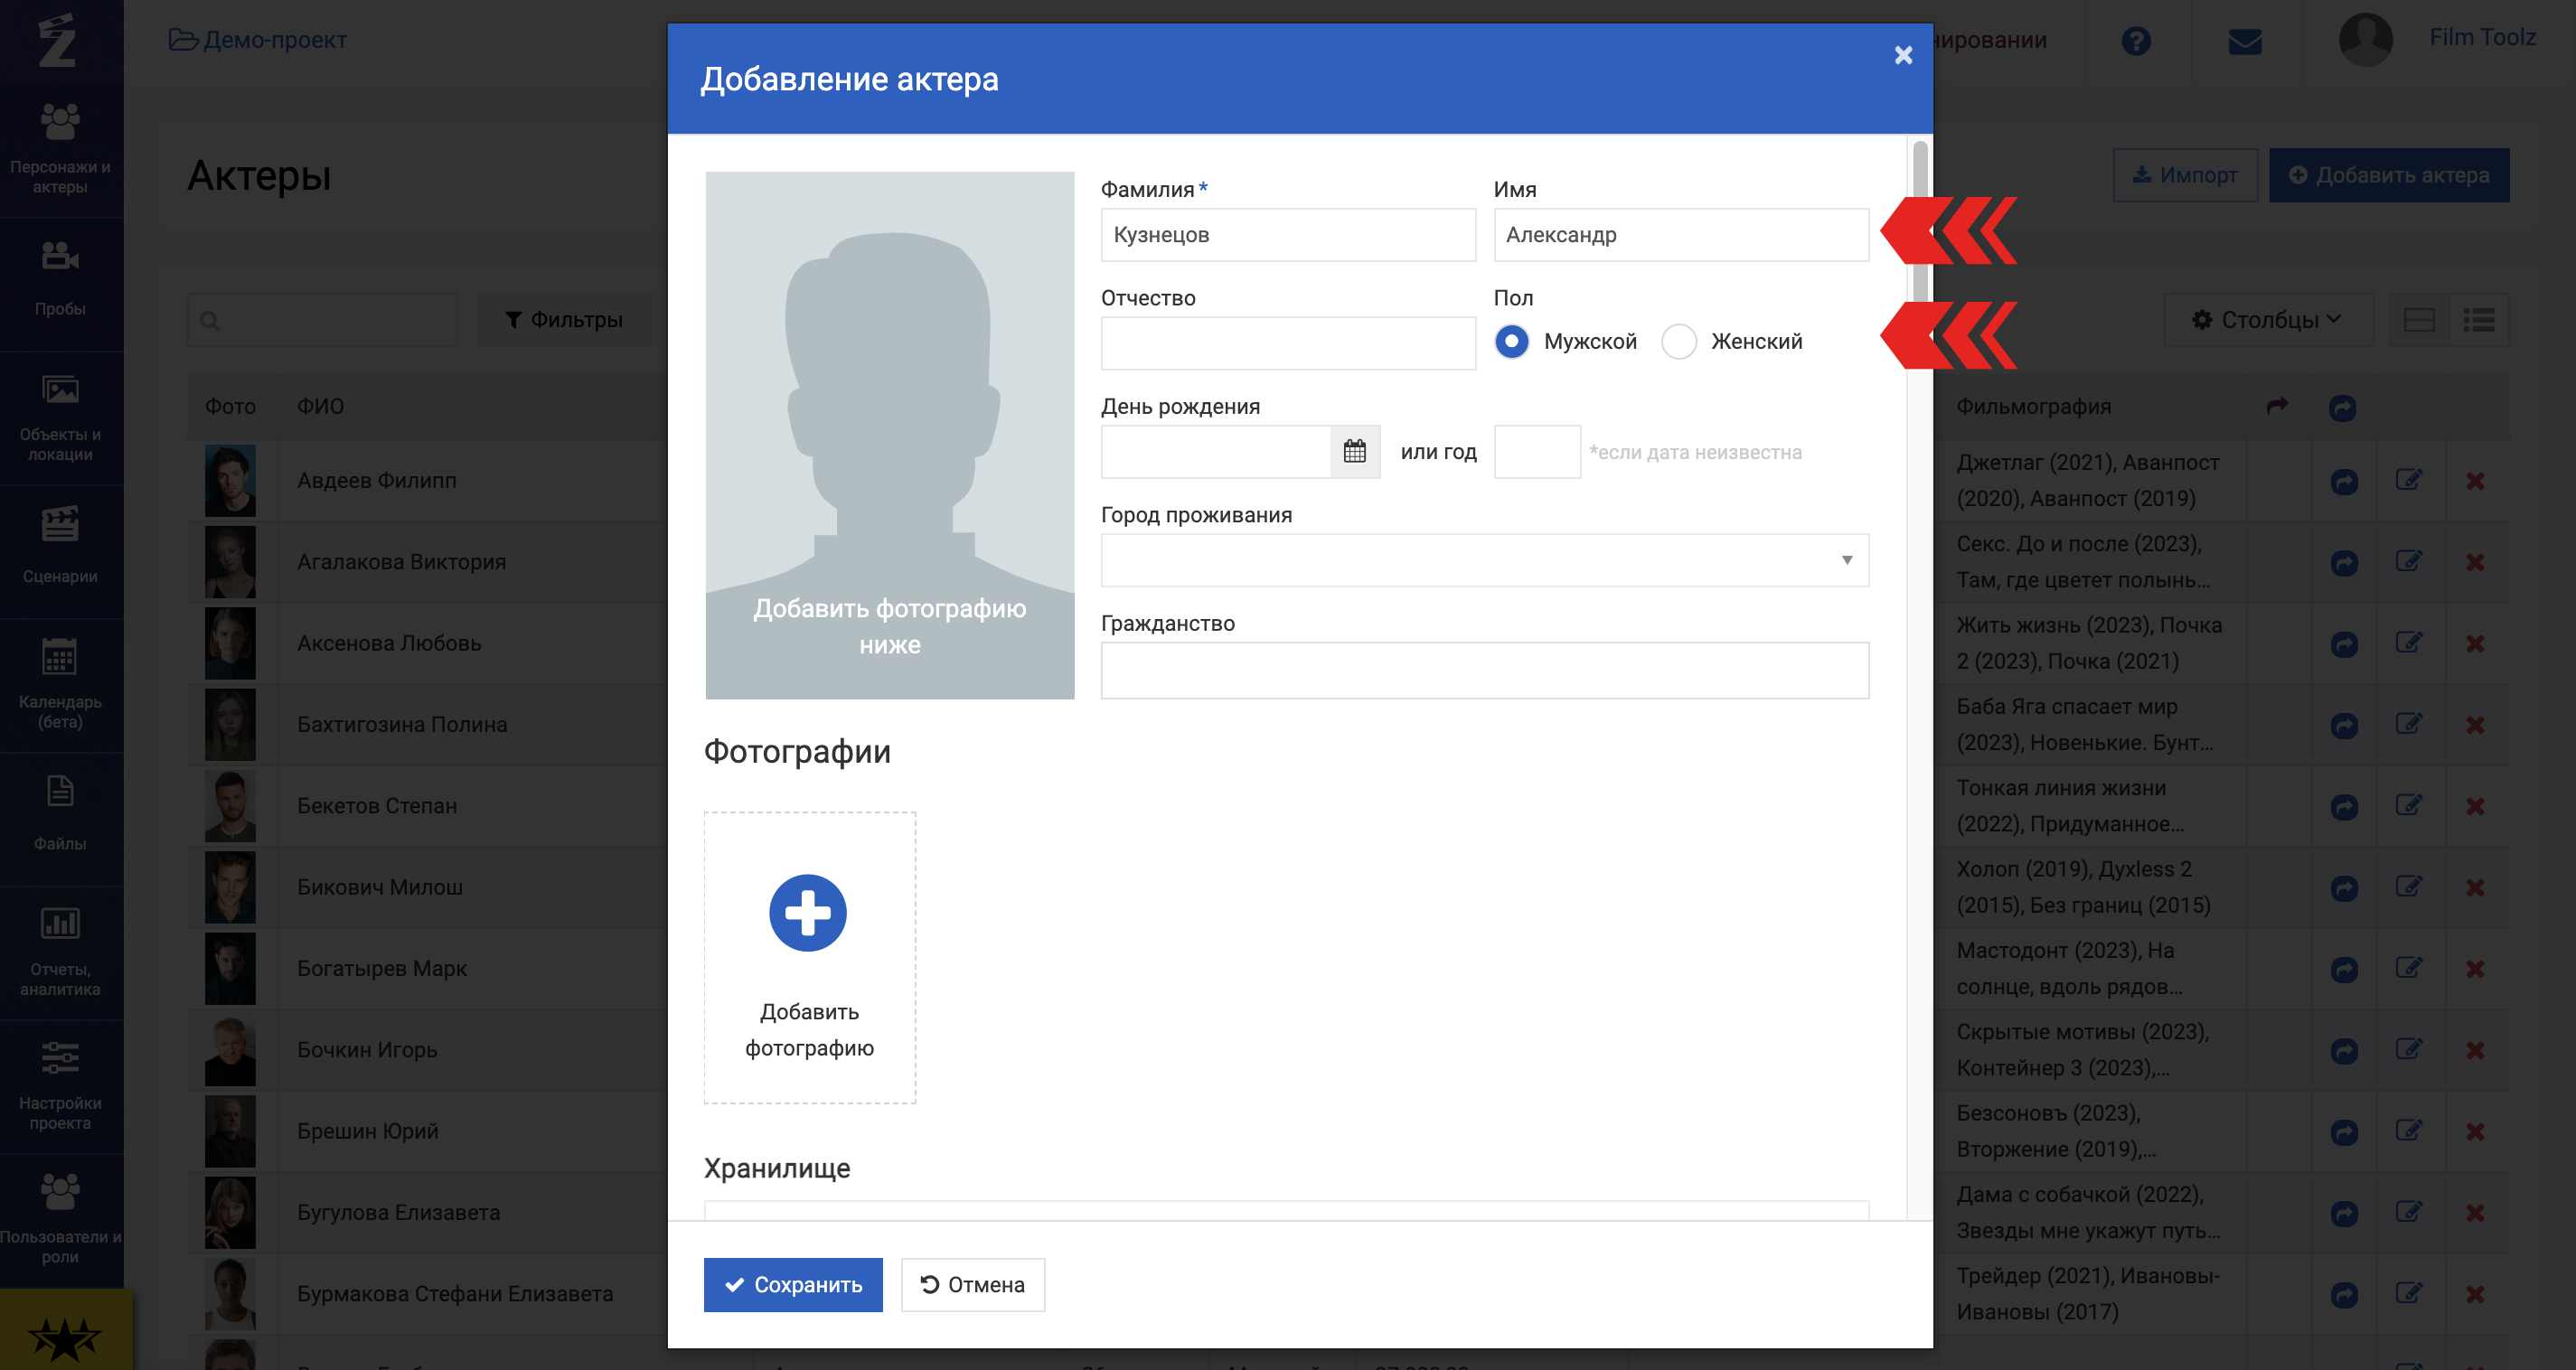
Task: Focus the Отчество input field
Action: tap(1288, 343)
